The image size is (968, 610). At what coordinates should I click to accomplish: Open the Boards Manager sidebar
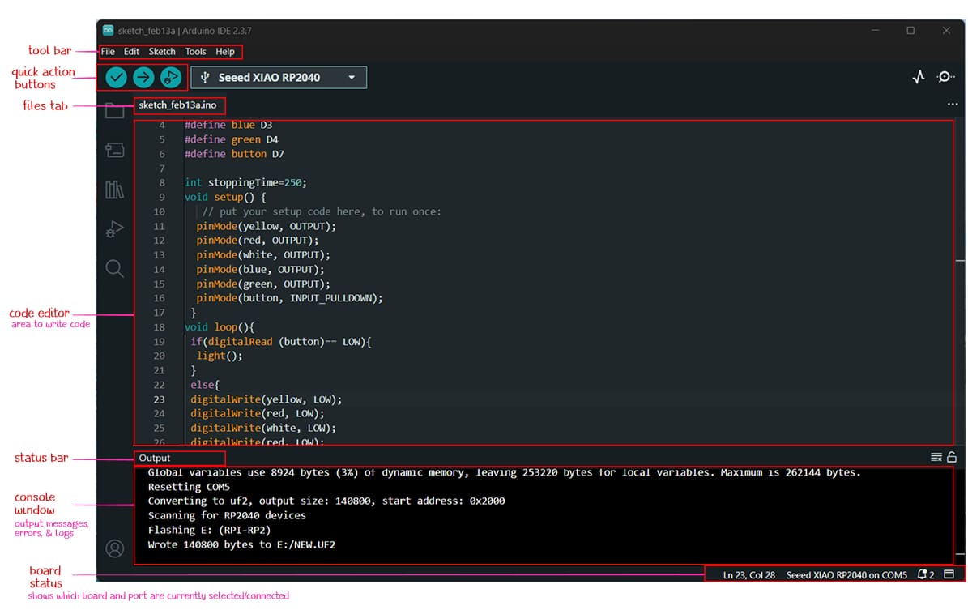[114, 150]
